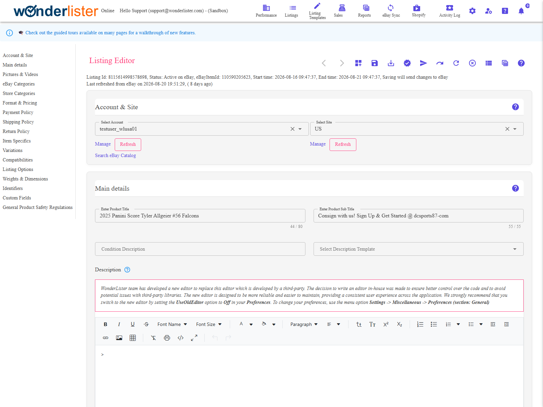
Task: Open the settings gear in top bar
Action: click(x=472, y=11)
